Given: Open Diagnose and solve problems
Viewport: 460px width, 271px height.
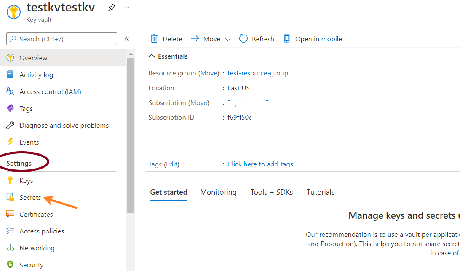Looking at the screenshot, I should tap(64, 126).
